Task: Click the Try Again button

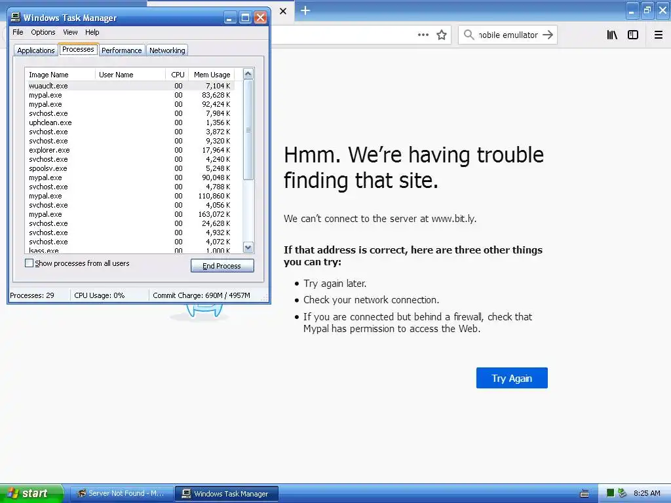Action: [x=512, y=378]
